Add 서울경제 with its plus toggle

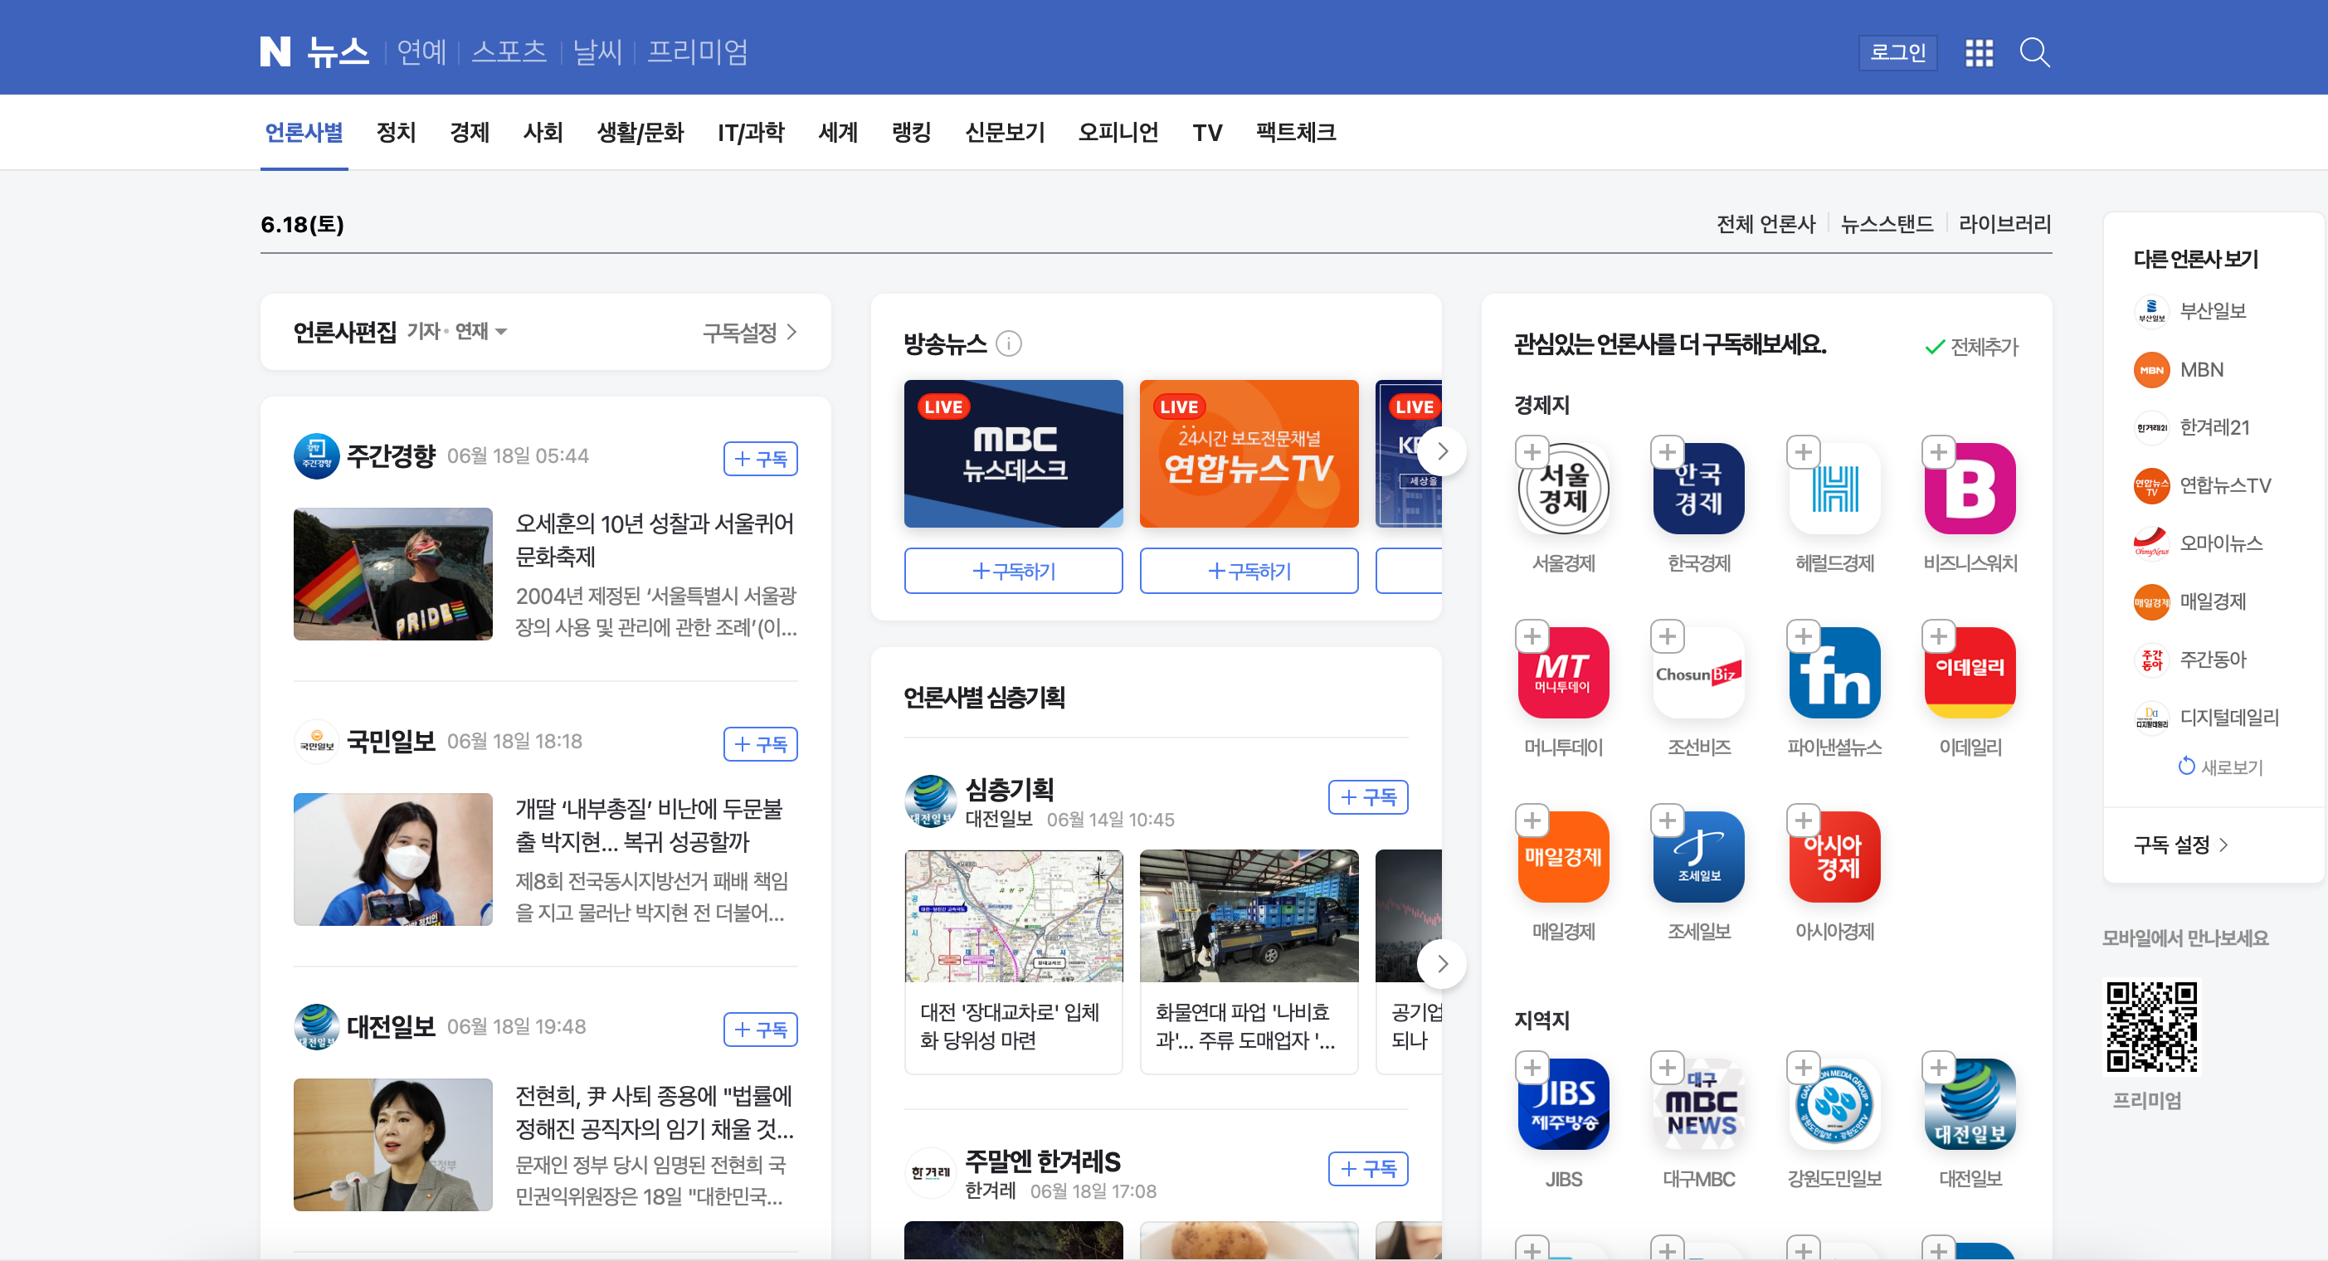[x=1532, y=452]
